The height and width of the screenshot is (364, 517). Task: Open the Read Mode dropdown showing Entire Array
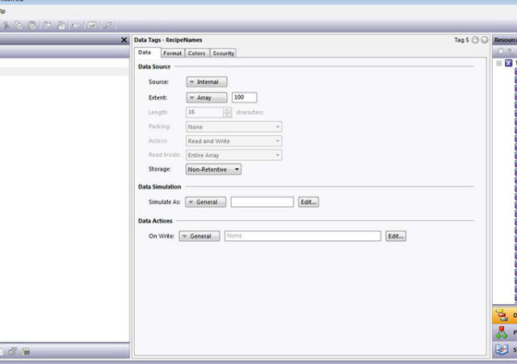[233, 155]
